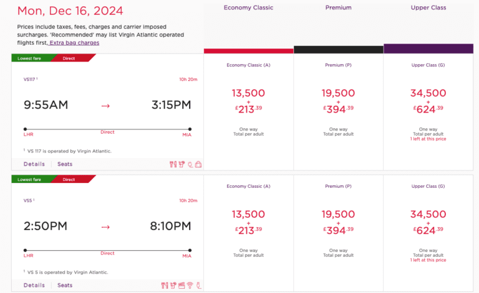This screenshot has width=479, height=293.
Task: Click the power plug icon for VS5
Action: pyautogui.click(x=198, y=286)
